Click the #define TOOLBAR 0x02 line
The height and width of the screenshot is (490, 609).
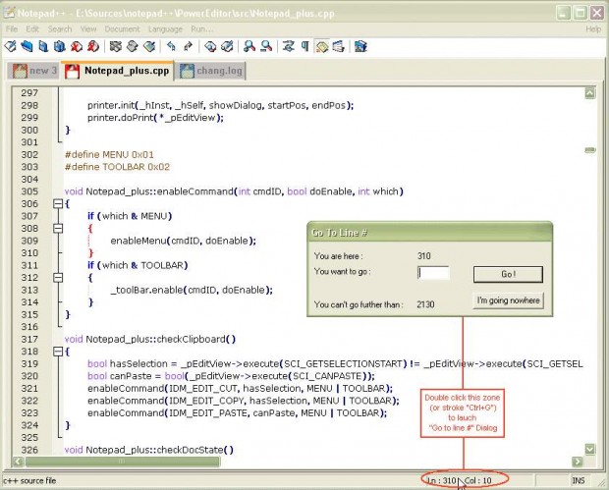[x=117, y=167]
